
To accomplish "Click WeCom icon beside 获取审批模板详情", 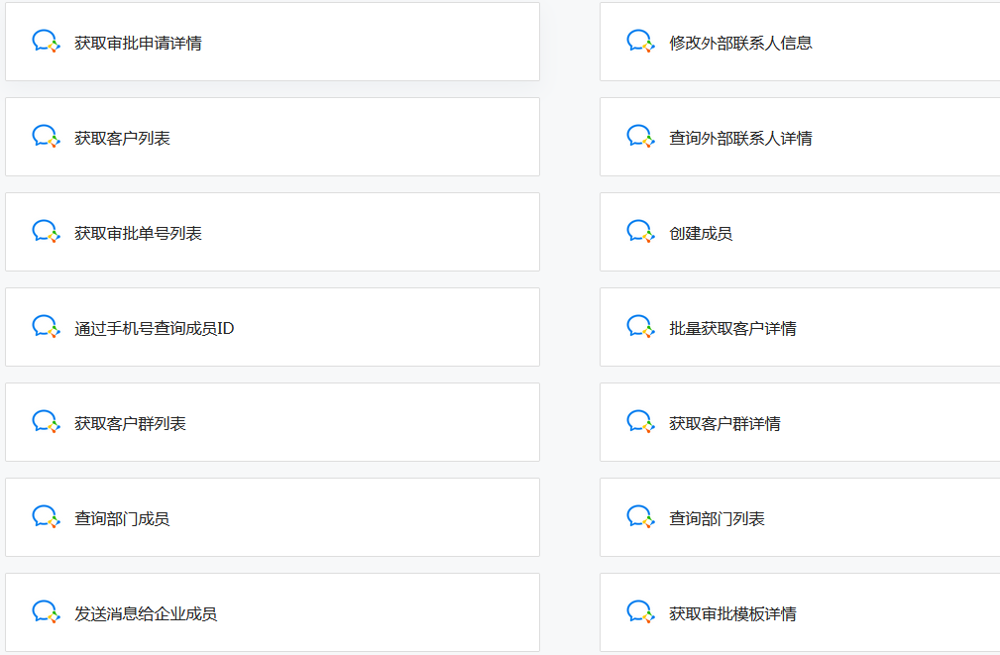I will pyautogui.click(x=640, y=611).
